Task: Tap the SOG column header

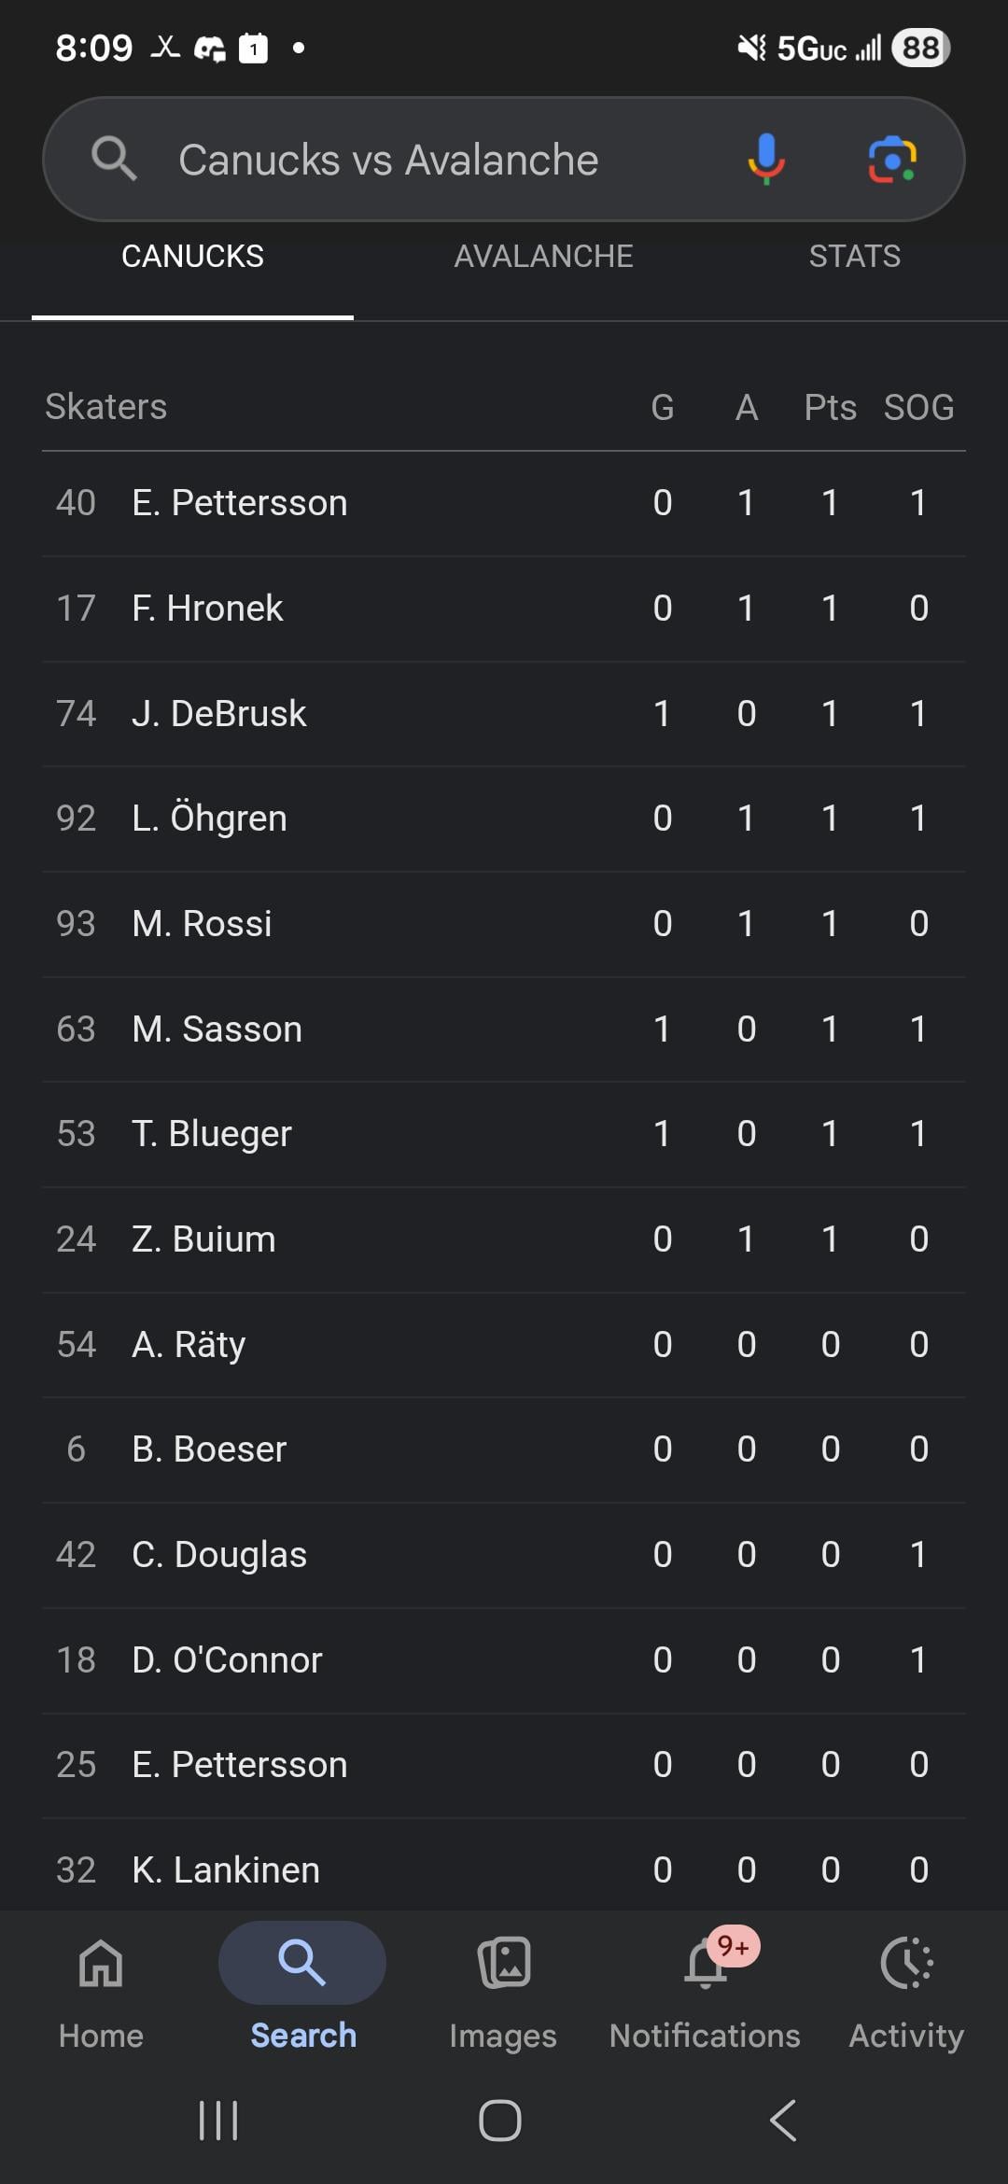Action: click(918, 408)
